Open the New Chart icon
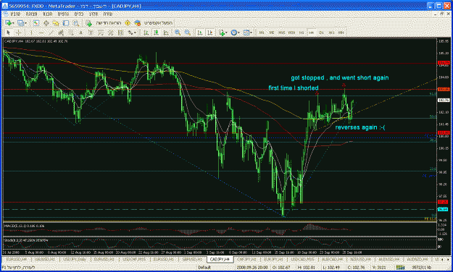The width and height of the screenshot is (453, 272). (8, 23)
